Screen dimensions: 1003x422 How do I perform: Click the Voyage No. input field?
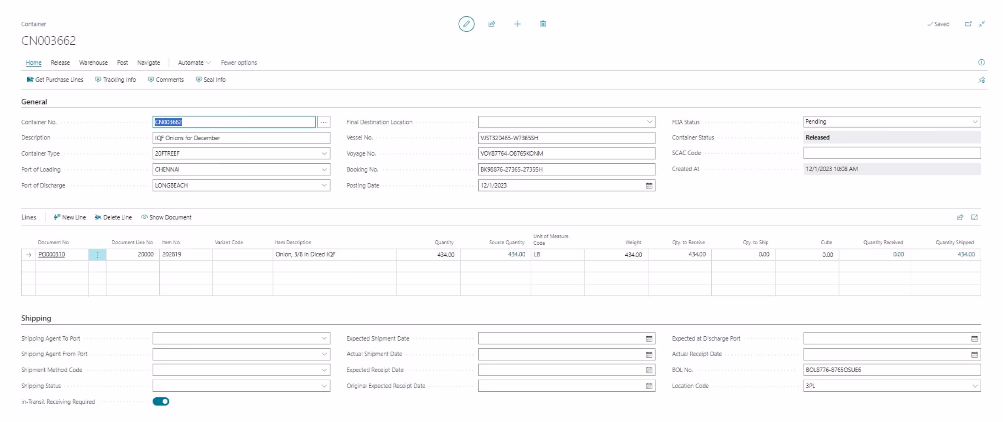pos(566,153)
